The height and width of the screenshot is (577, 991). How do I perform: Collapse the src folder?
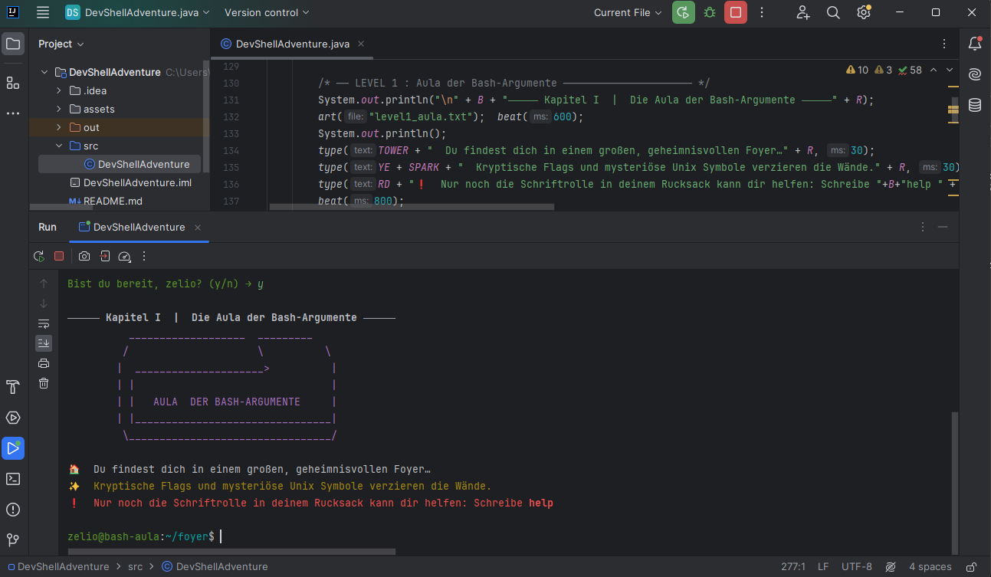point(59,146)
